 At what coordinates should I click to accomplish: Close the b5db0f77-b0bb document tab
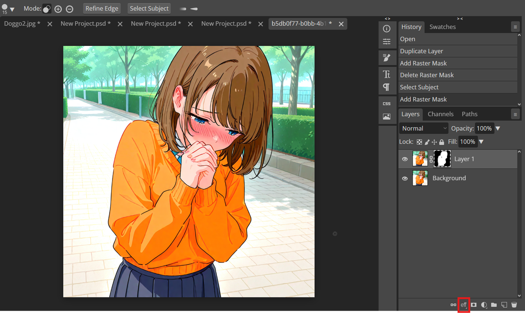point(341,24)
